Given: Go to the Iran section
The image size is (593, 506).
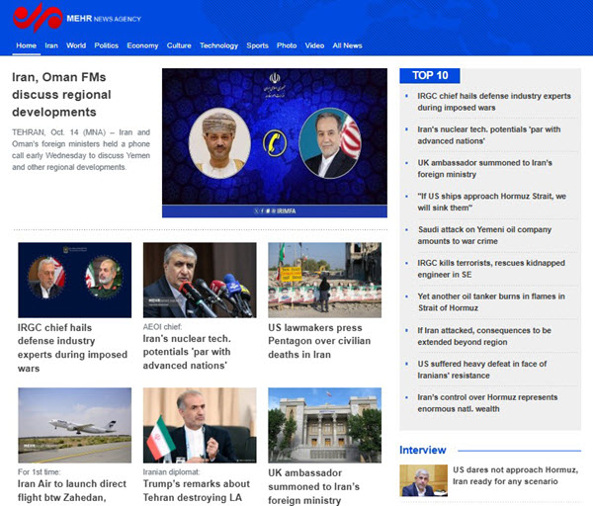Looking at the screenshot, I should 51,45.
